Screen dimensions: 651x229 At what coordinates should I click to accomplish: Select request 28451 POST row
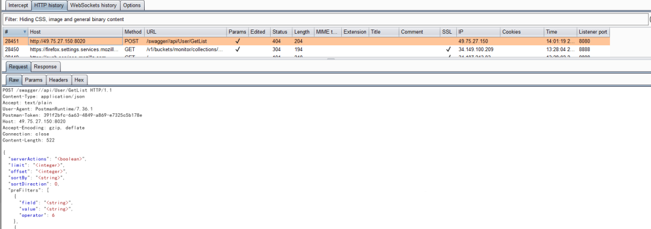click(306, 42)
